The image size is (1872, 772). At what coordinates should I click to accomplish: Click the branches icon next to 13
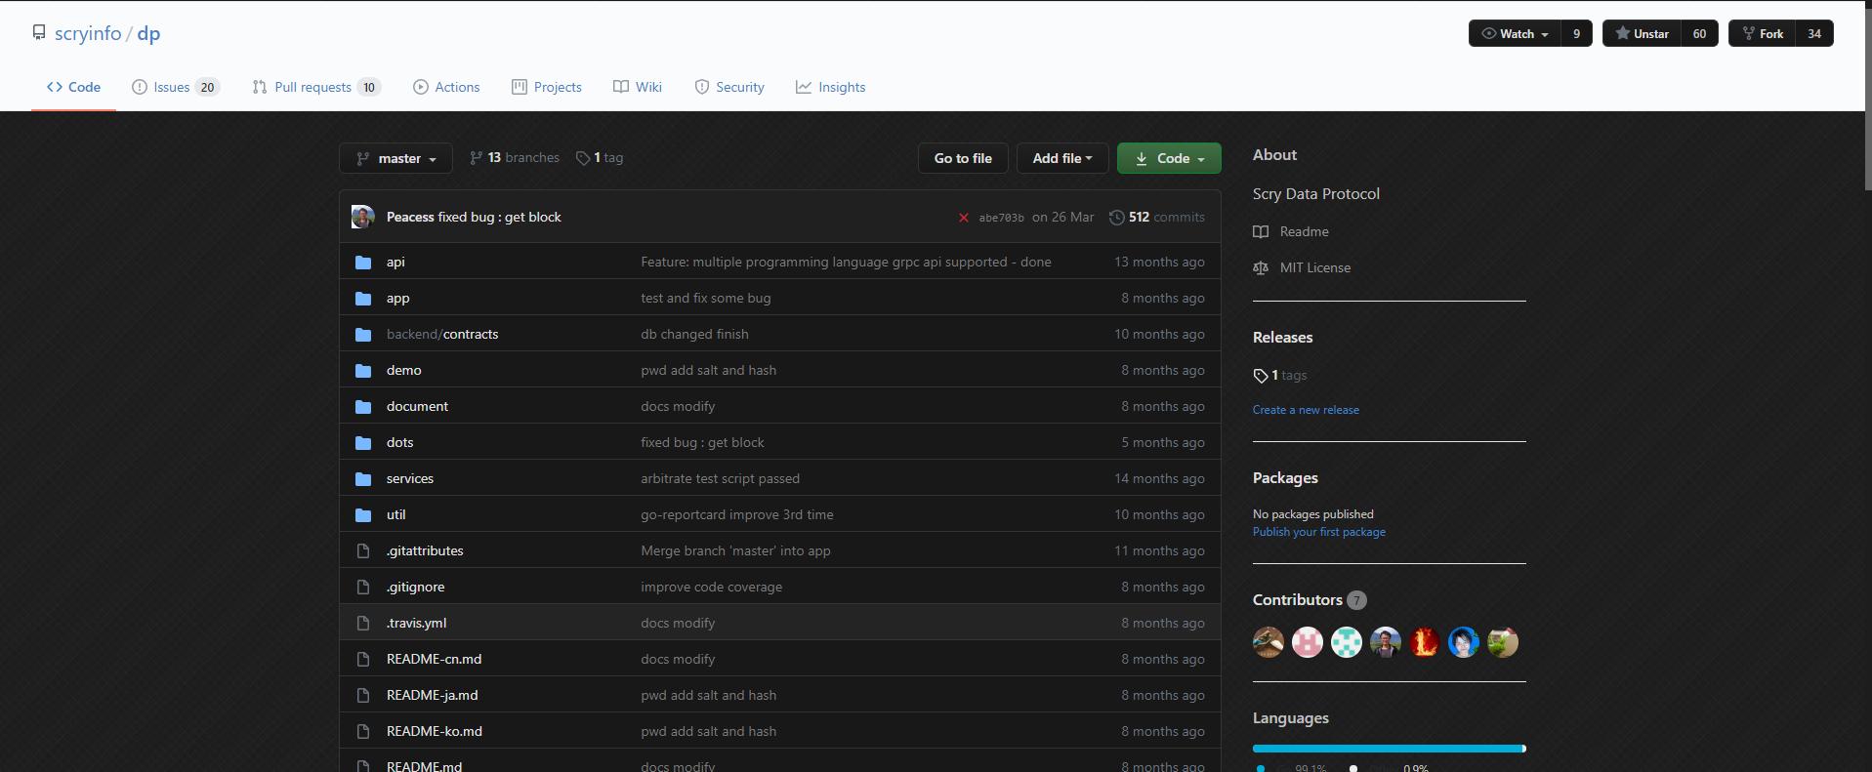(x=476, y=158)
